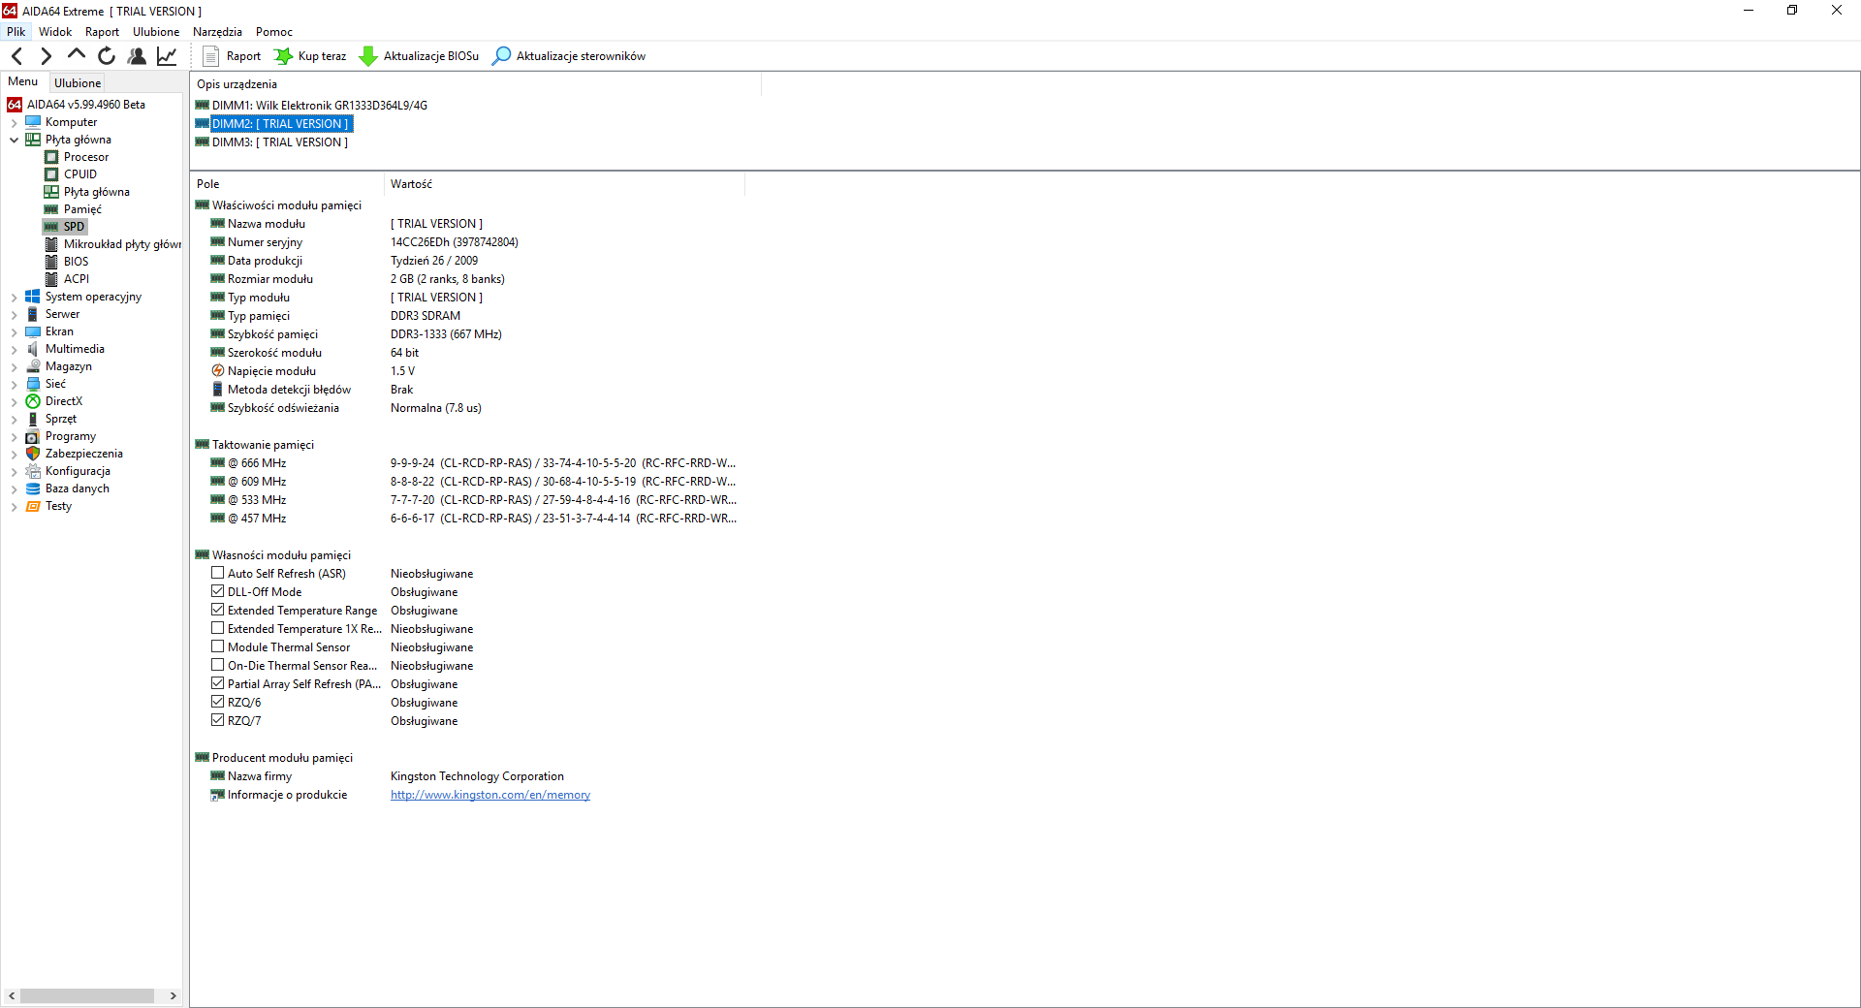
Task: Select the SPD tree item
Action: point(74,227)
